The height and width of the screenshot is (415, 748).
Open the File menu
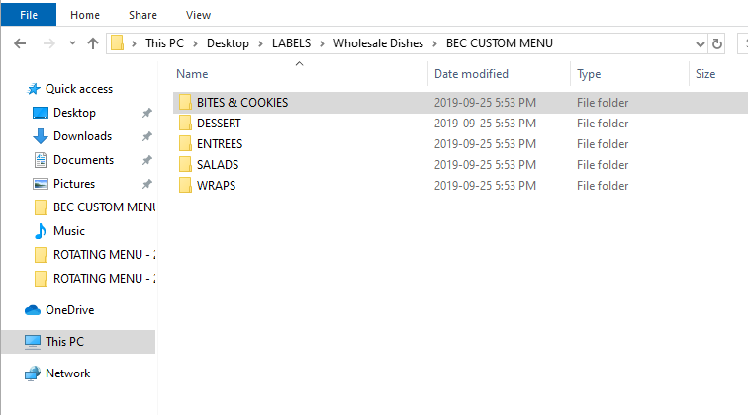coord(28,14)
